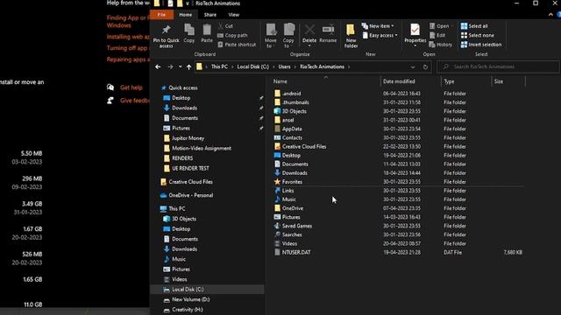Viewport: 561px width, 315px height.
Task: Click Users in address bar path
Action: click(284, 66)
